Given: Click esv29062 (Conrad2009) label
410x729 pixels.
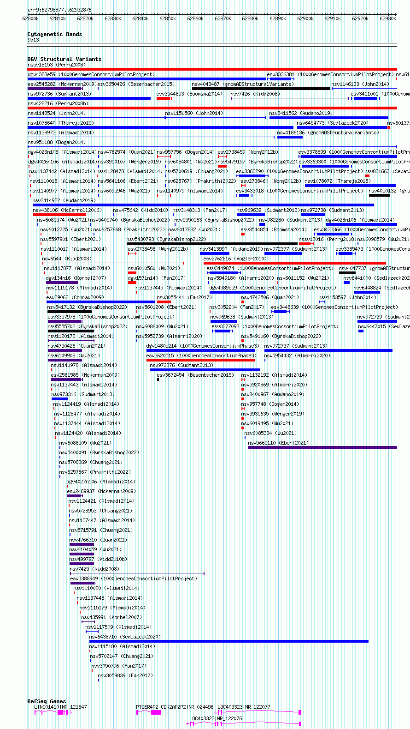Looking at the screenshot, I should coord(75,298).
